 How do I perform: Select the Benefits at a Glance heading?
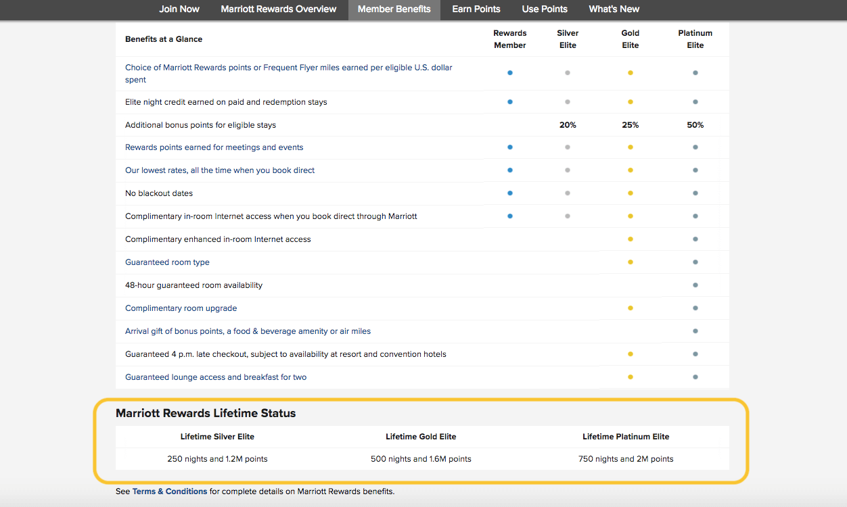tap(164, 39)
